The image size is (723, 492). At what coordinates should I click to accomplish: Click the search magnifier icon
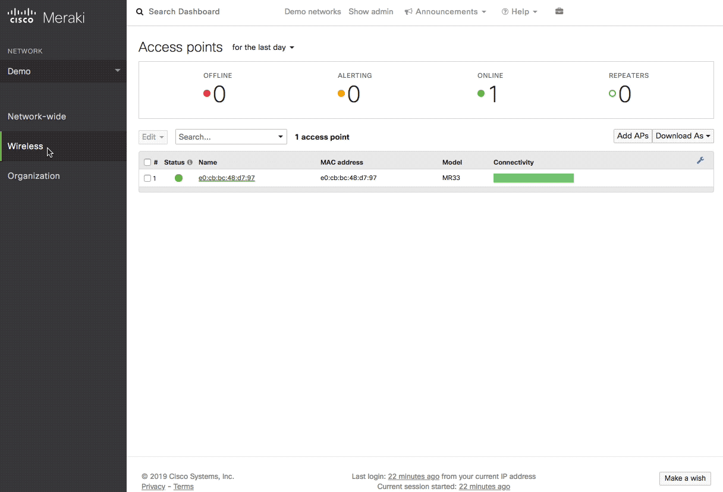(x=140, y=12)
